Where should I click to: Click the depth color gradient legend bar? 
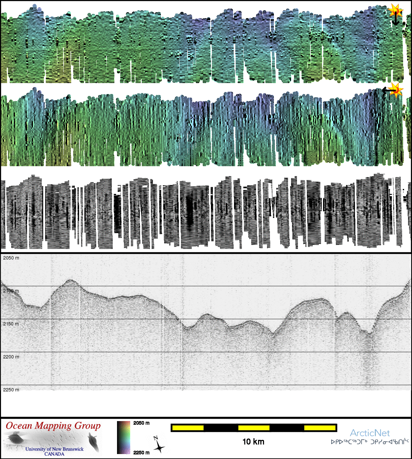coord(124,438)
